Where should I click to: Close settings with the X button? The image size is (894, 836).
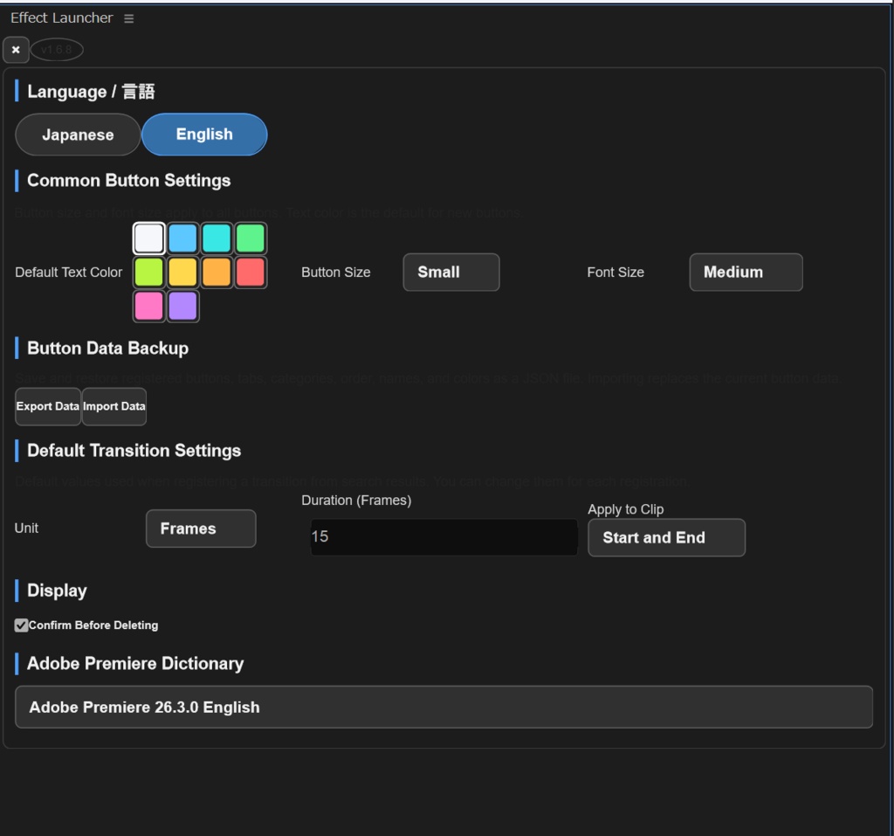(16, 50)
